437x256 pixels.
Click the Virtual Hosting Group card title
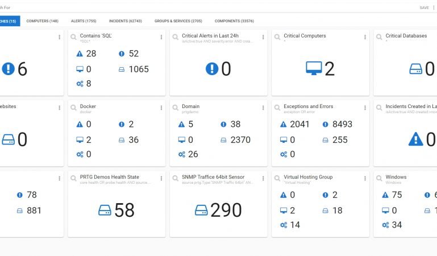click(x=308, y=177)
